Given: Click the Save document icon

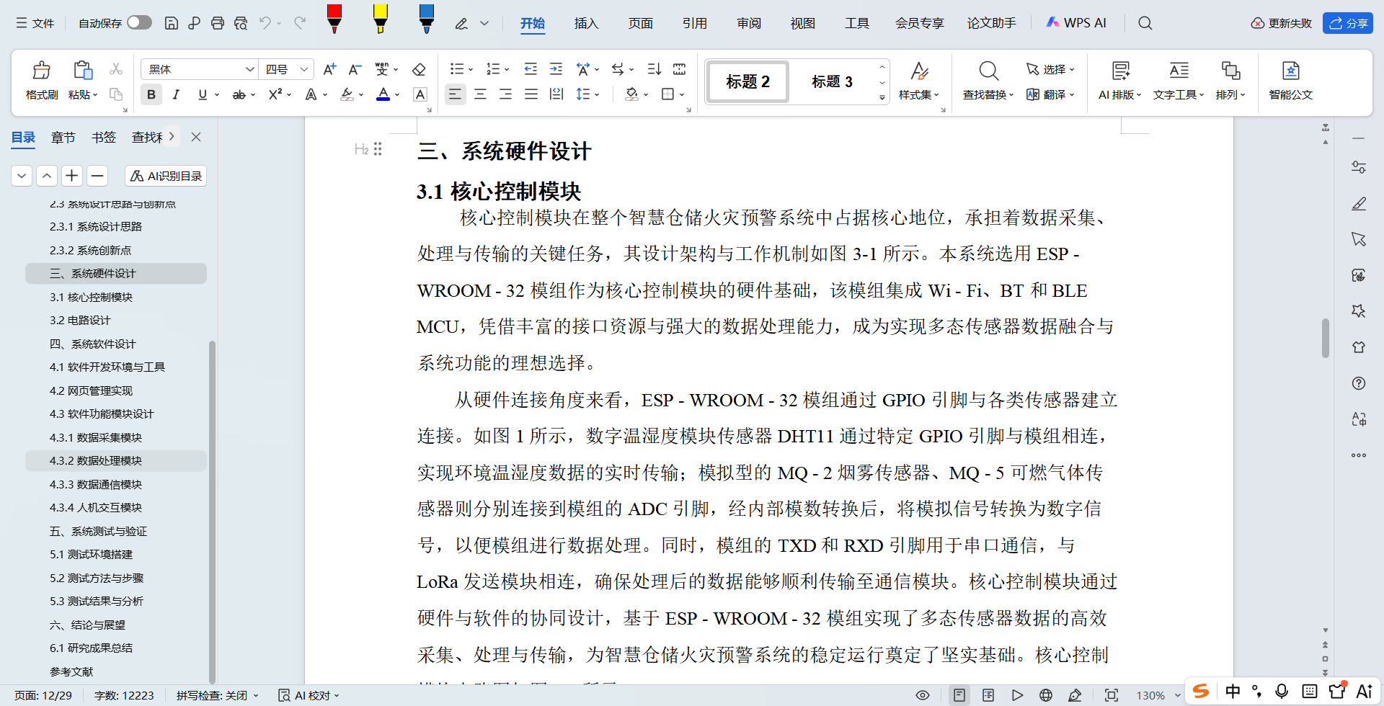Looking at the screenshot, I should click(171, 23).
